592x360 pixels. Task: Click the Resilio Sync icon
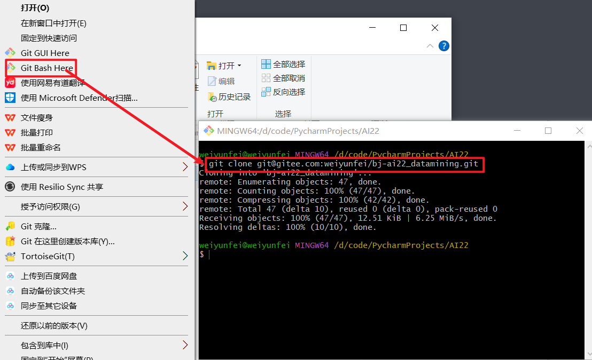pyautogui.click(x=10, y=187)
